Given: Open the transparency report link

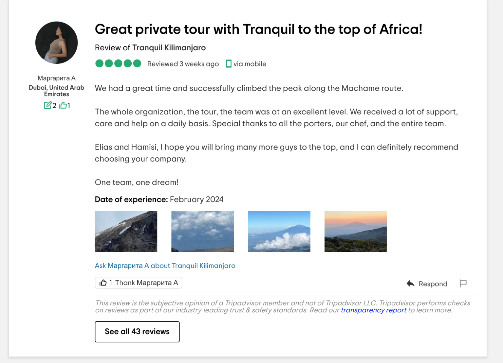Looking at the screenshot, I should 373,310.
